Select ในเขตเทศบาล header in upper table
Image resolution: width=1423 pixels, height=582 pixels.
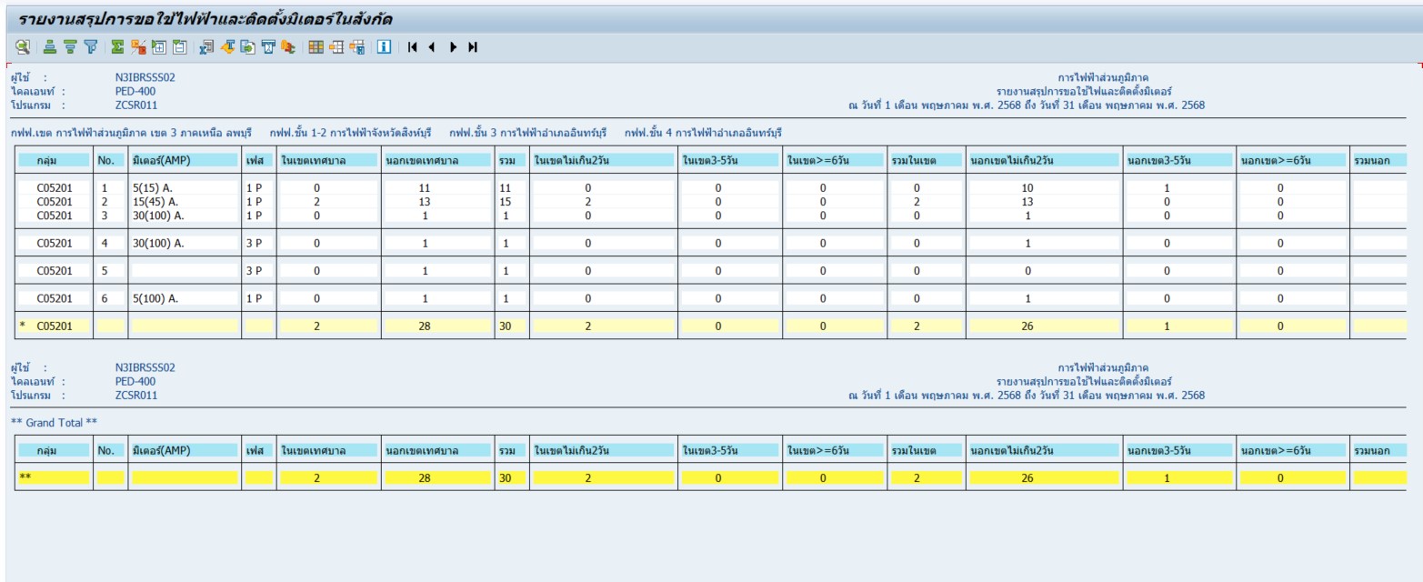point(328,158)
